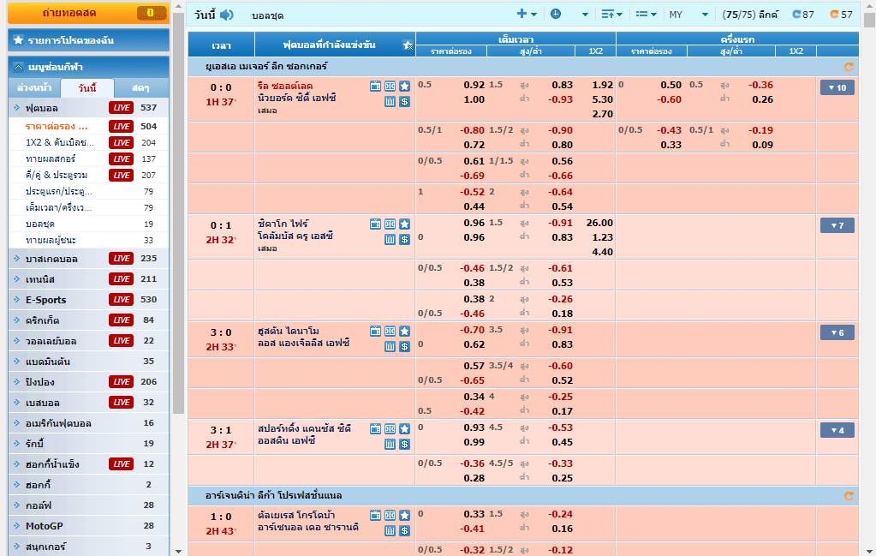Open pitch tracker icon for Chicago Fire match
This screenshot has width=876, height=556.
click(x=390, y=224)
